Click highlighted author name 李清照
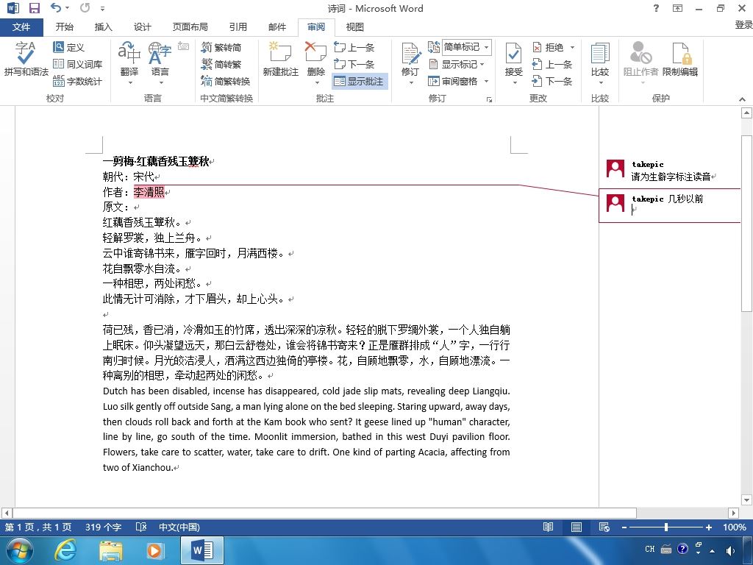The image size is (753, 565). tap(149, 192)
